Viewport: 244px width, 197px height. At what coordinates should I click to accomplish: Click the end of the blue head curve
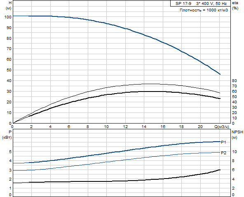(220, 74)
